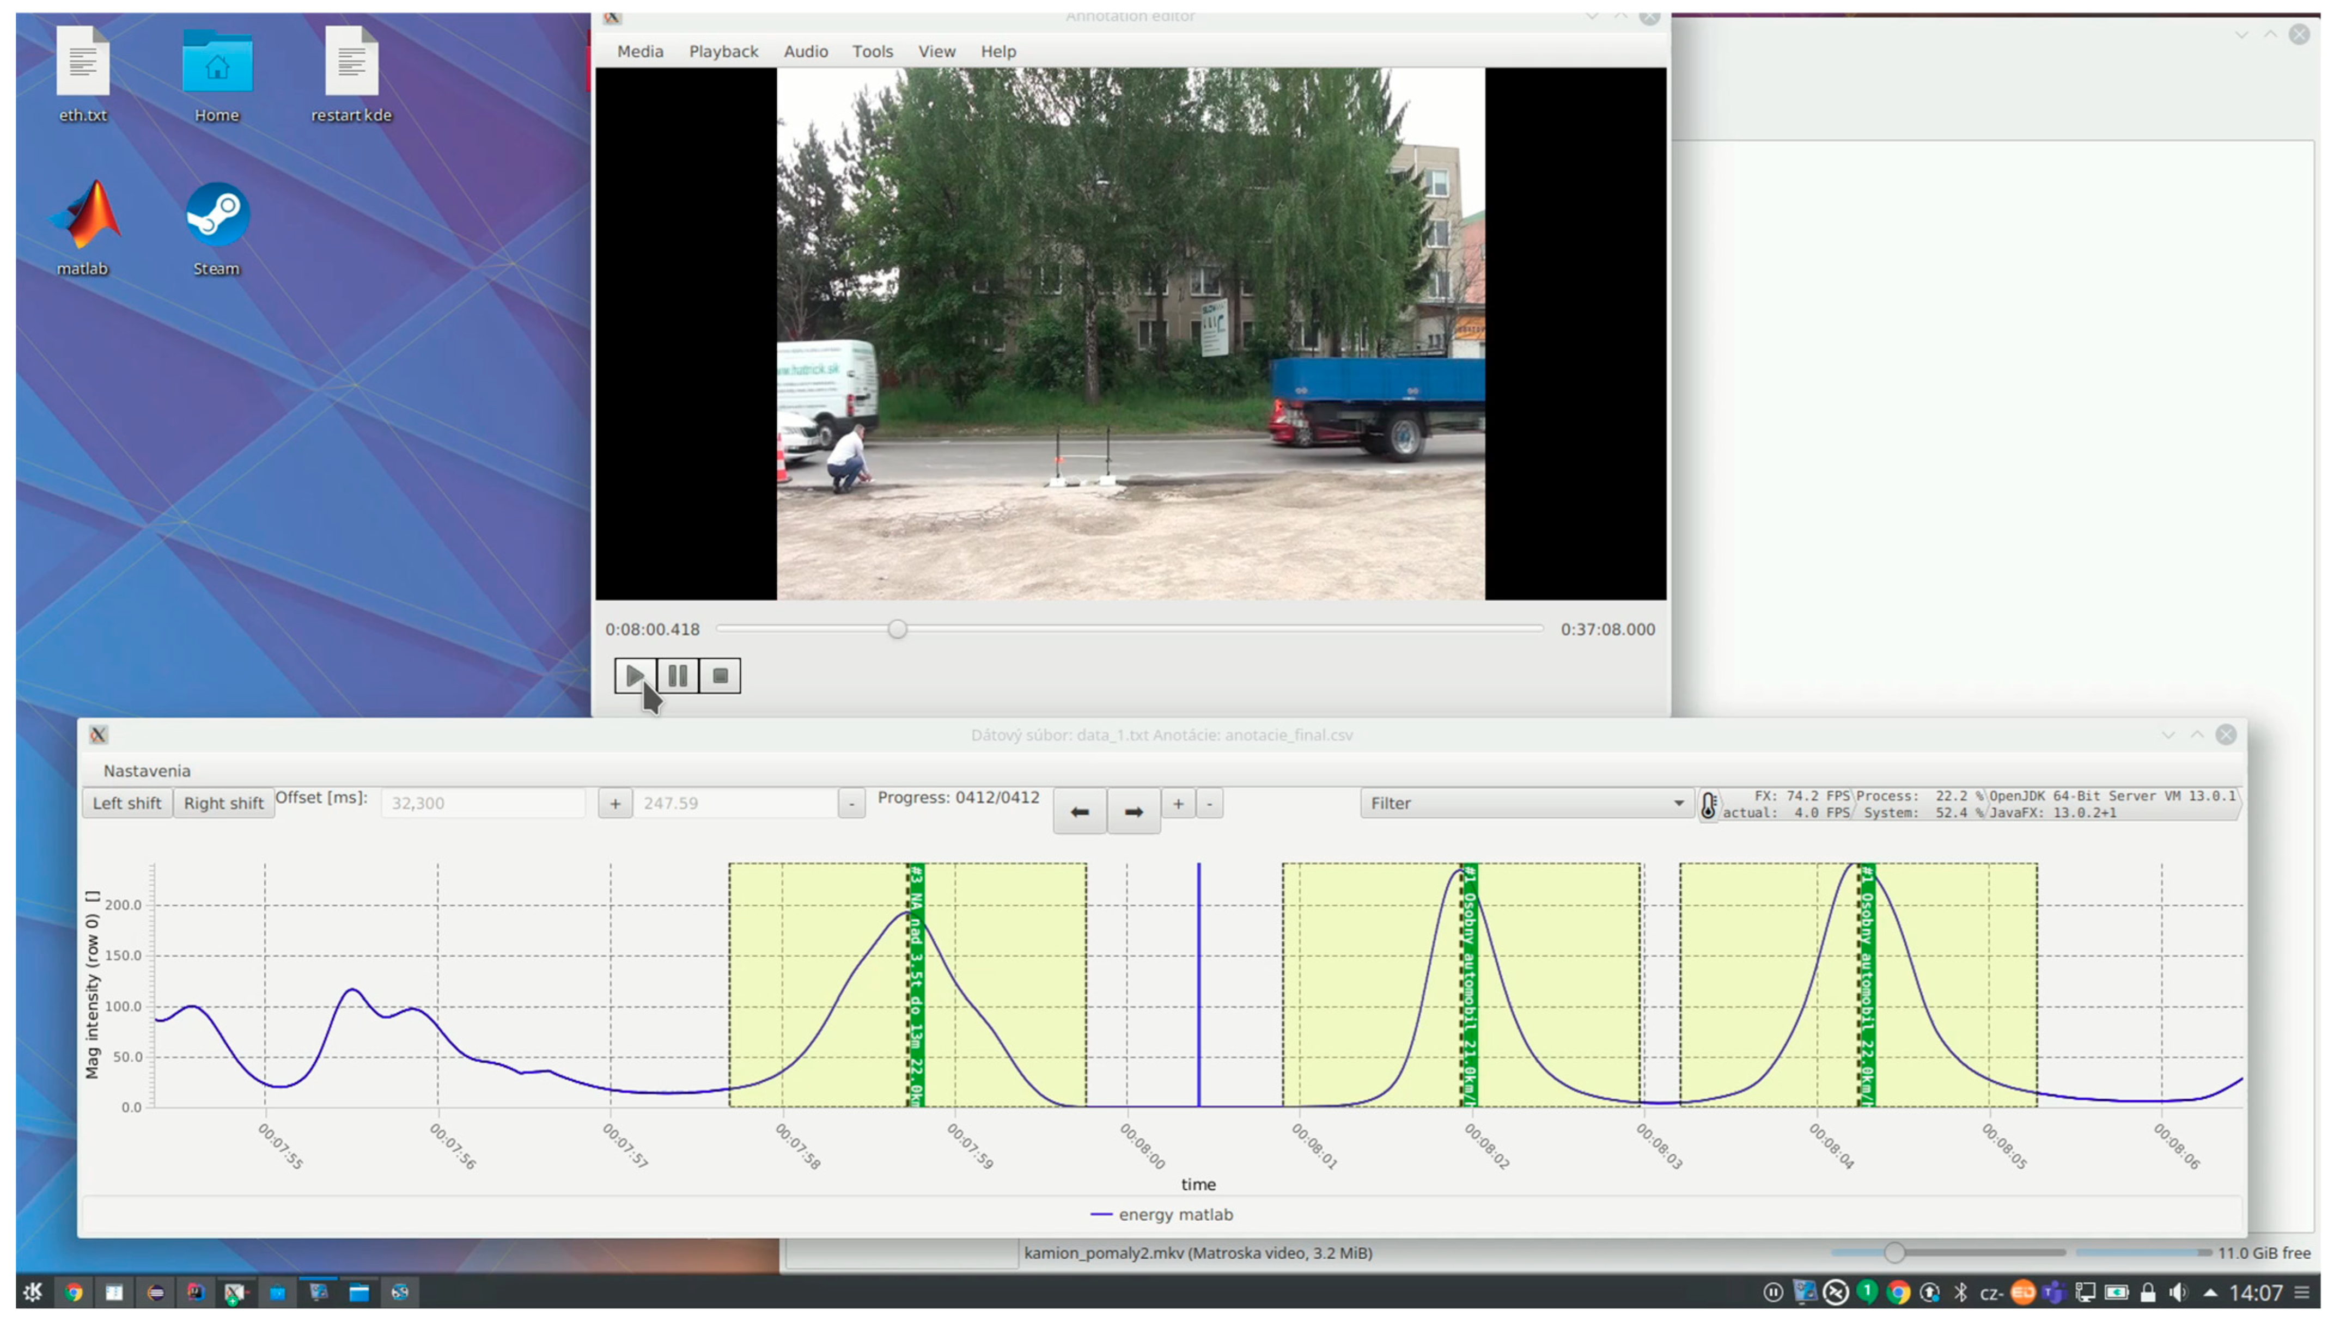Stop the video with the square button
2346x1329 pixels.
[720, 676]
